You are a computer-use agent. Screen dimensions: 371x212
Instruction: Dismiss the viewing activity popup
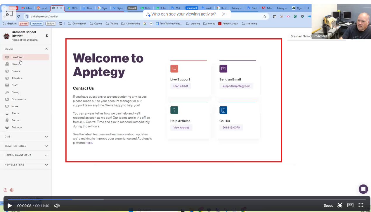point(224,14)
